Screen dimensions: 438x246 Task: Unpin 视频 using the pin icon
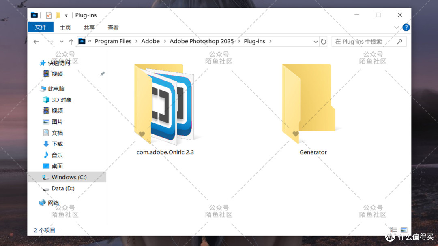[x=102, y=74]
